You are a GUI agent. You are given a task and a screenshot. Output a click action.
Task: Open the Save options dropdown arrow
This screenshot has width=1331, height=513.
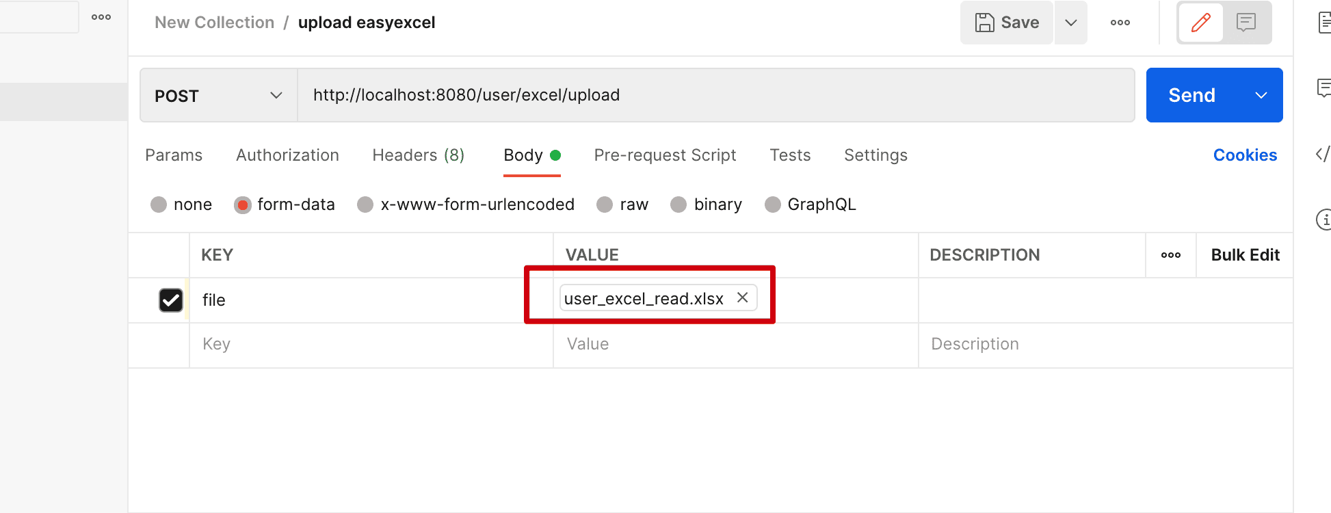point(1071,23)
